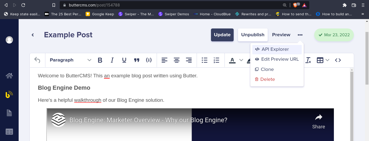Open the browser hamburger menu
Image resolution: width=369 pixels, height=141 pixels.
363,5
